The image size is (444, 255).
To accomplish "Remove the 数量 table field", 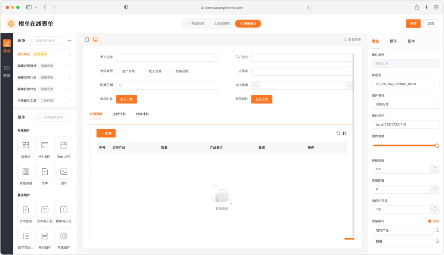I will (437, 241).
